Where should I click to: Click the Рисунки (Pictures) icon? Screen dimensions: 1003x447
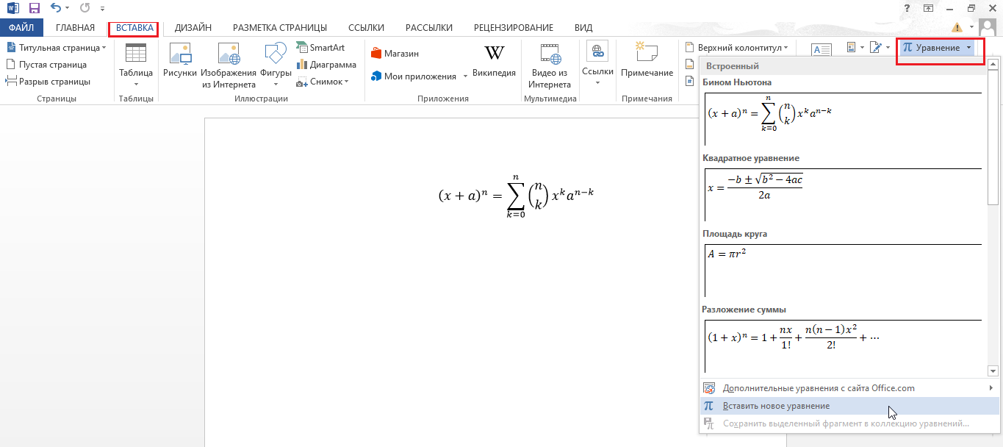pyautogui.click(x=180, y=56)
